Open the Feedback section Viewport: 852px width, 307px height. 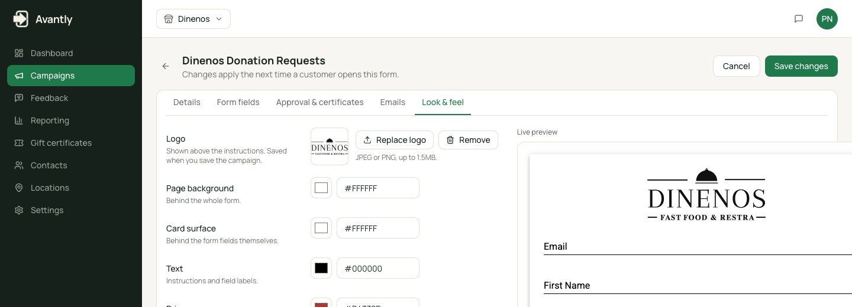pyautogui.click(x=71, y=98)
